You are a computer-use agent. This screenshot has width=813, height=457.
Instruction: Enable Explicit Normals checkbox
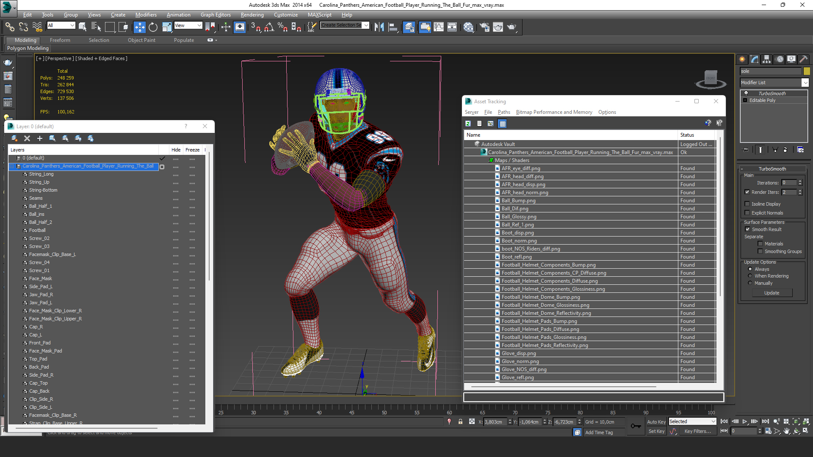[747, 213]
